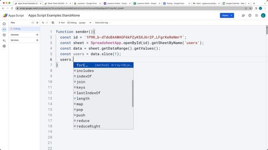Screen dimensions: 268x150
Task: Run the selected function
Action: tap(62, 22)
